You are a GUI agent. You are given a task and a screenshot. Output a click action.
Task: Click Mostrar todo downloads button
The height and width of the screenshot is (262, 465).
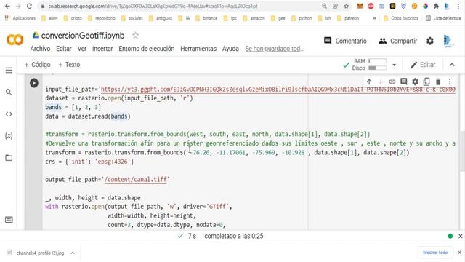pyautogui.click(x=435, y=253)
